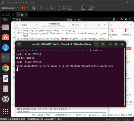Open the network status icon
The width and height of the screenshot is (134, 121).
coord(121,19)
